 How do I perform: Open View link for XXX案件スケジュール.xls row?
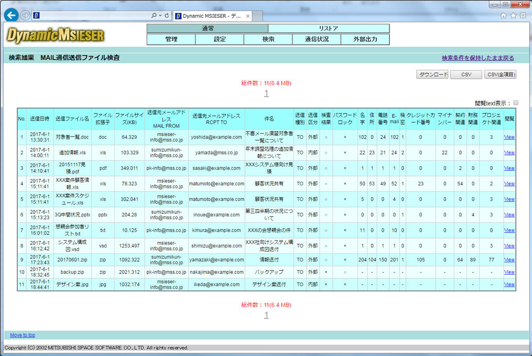pyautogui.click(x=509, y=199)
